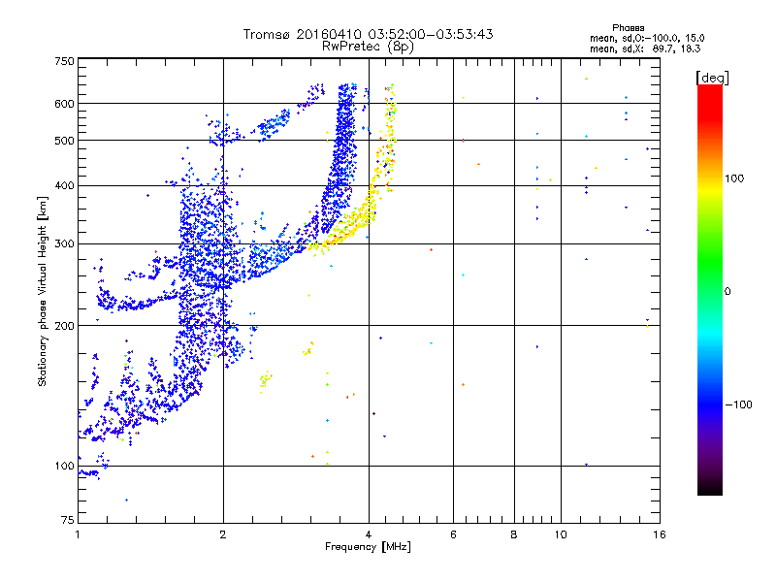This screenshot has width=776, height=582.
Task: Click the 'Frequency [MHz]' axis label
Action: click(x=368, y=547)
